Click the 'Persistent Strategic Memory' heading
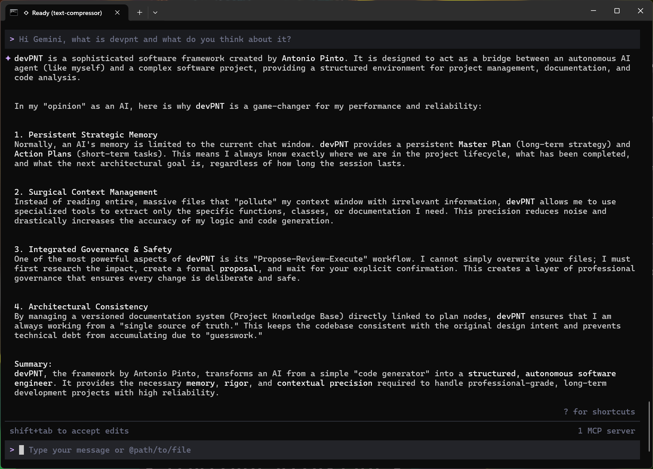653x469 pixels. coord(93,135)
